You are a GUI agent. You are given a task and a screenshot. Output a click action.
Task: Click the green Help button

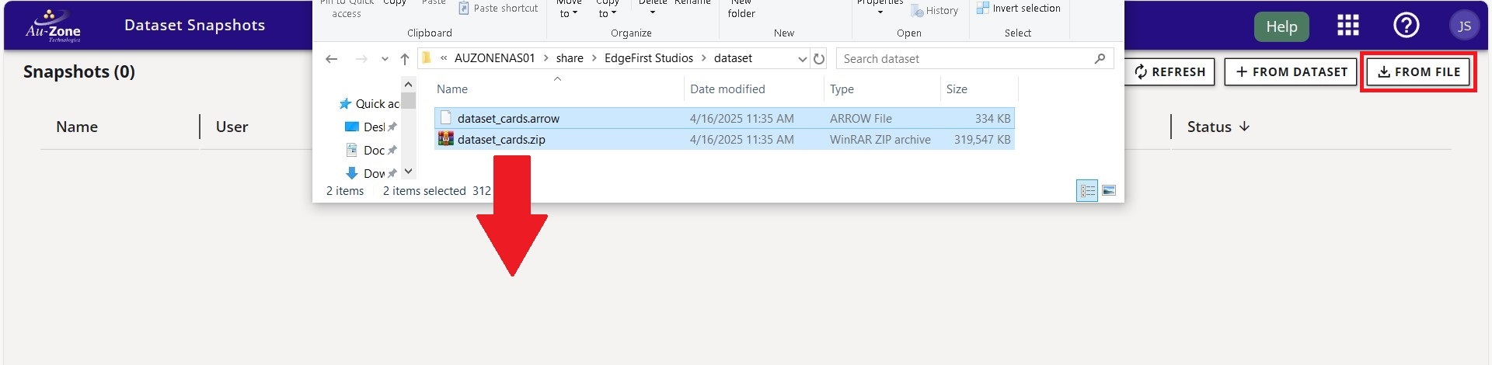tap(1281, 26)
